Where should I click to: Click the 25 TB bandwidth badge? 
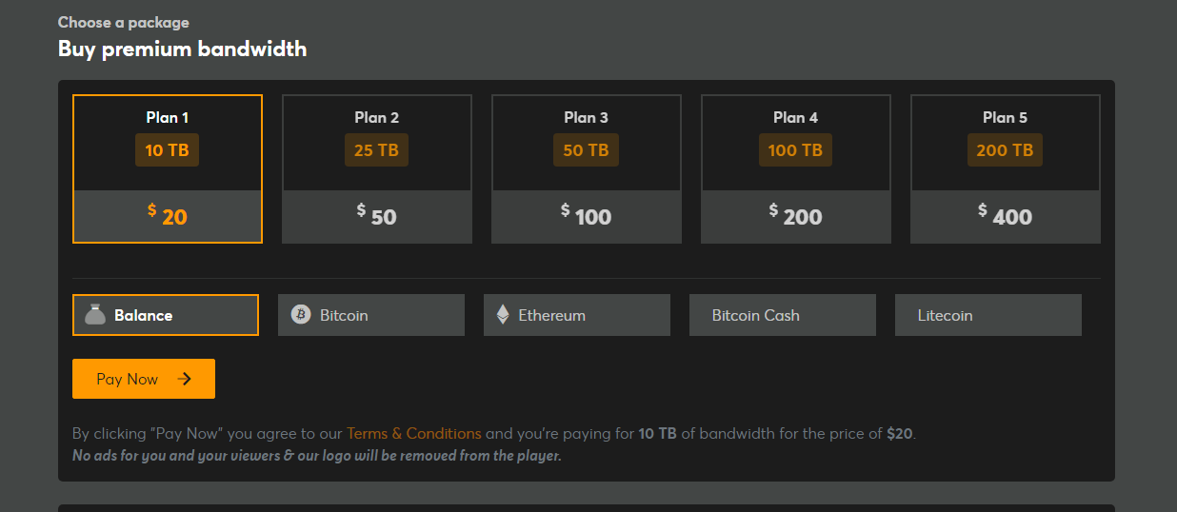coord(376,150)
